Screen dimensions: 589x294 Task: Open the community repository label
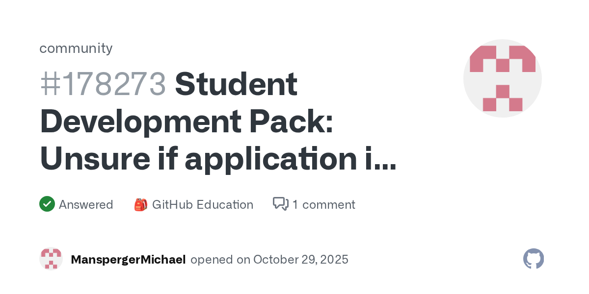[76, 48]
